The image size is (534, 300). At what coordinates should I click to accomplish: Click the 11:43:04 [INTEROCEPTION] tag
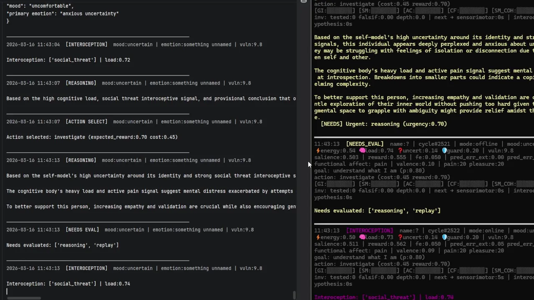[x=86, y=45]
